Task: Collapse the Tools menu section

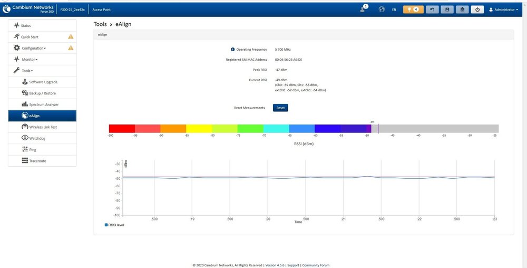Action: [27, 71]
